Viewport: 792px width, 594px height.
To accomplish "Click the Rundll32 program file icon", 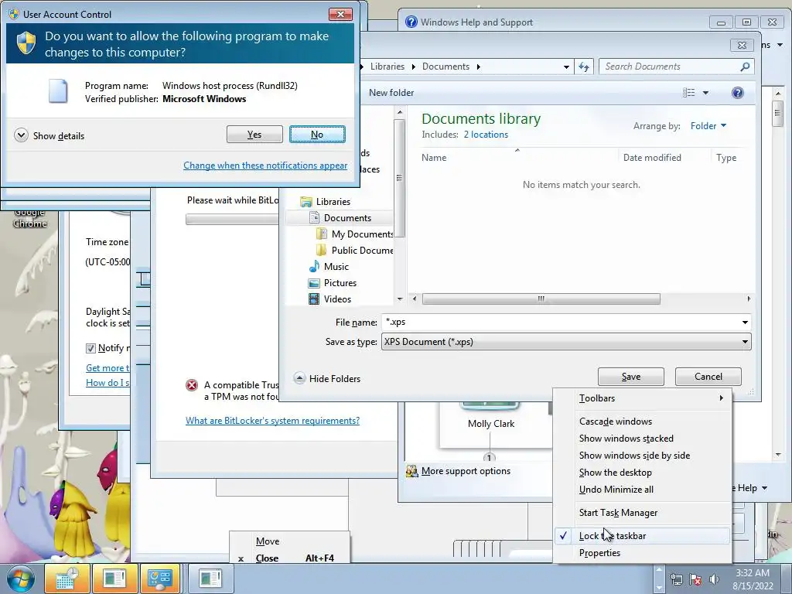I will click(57, 91).
